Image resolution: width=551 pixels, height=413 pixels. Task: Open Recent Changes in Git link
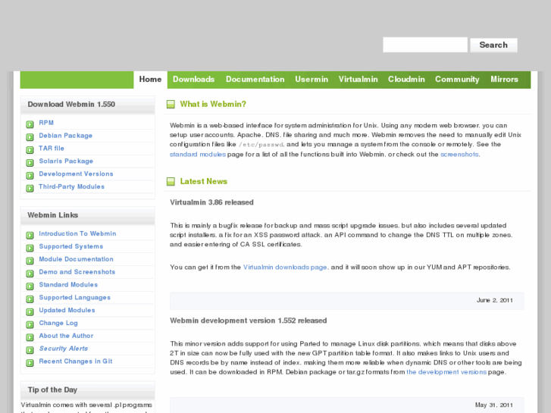click(x=76, y=361)
